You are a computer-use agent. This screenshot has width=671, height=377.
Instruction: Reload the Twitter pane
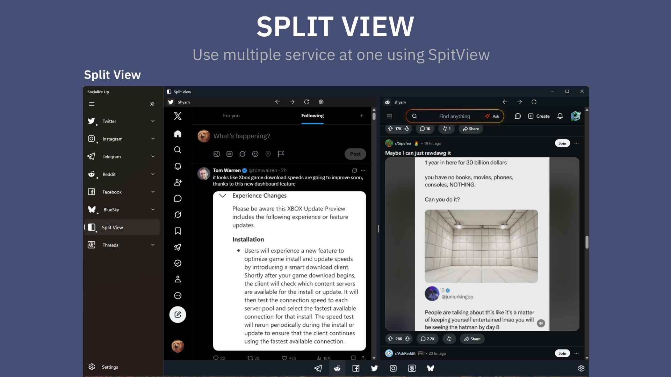click(x=306, y=102)
